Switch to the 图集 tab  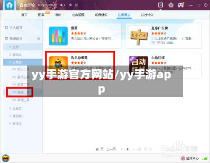(x=41, y=15)
